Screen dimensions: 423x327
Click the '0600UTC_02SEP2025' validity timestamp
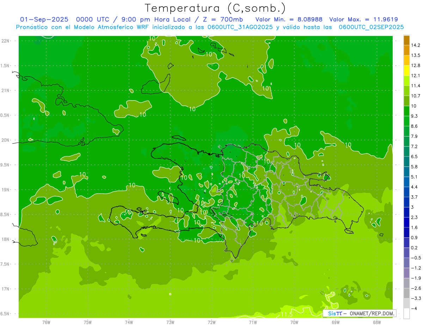371,27
